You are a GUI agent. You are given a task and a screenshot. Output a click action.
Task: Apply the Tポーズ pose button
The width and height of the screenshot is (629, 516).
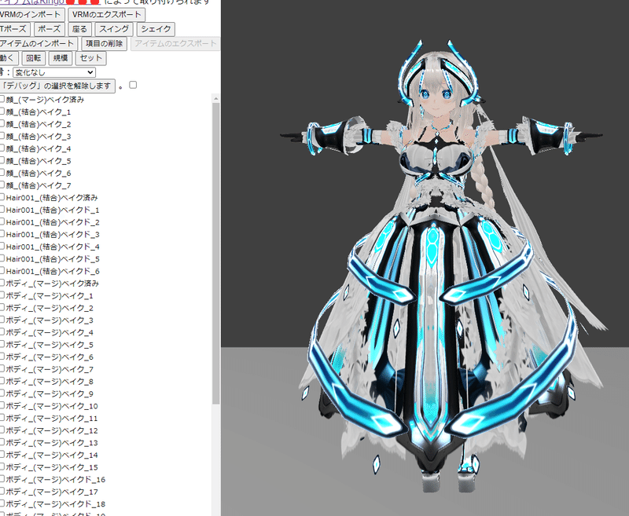coord(14,29)
